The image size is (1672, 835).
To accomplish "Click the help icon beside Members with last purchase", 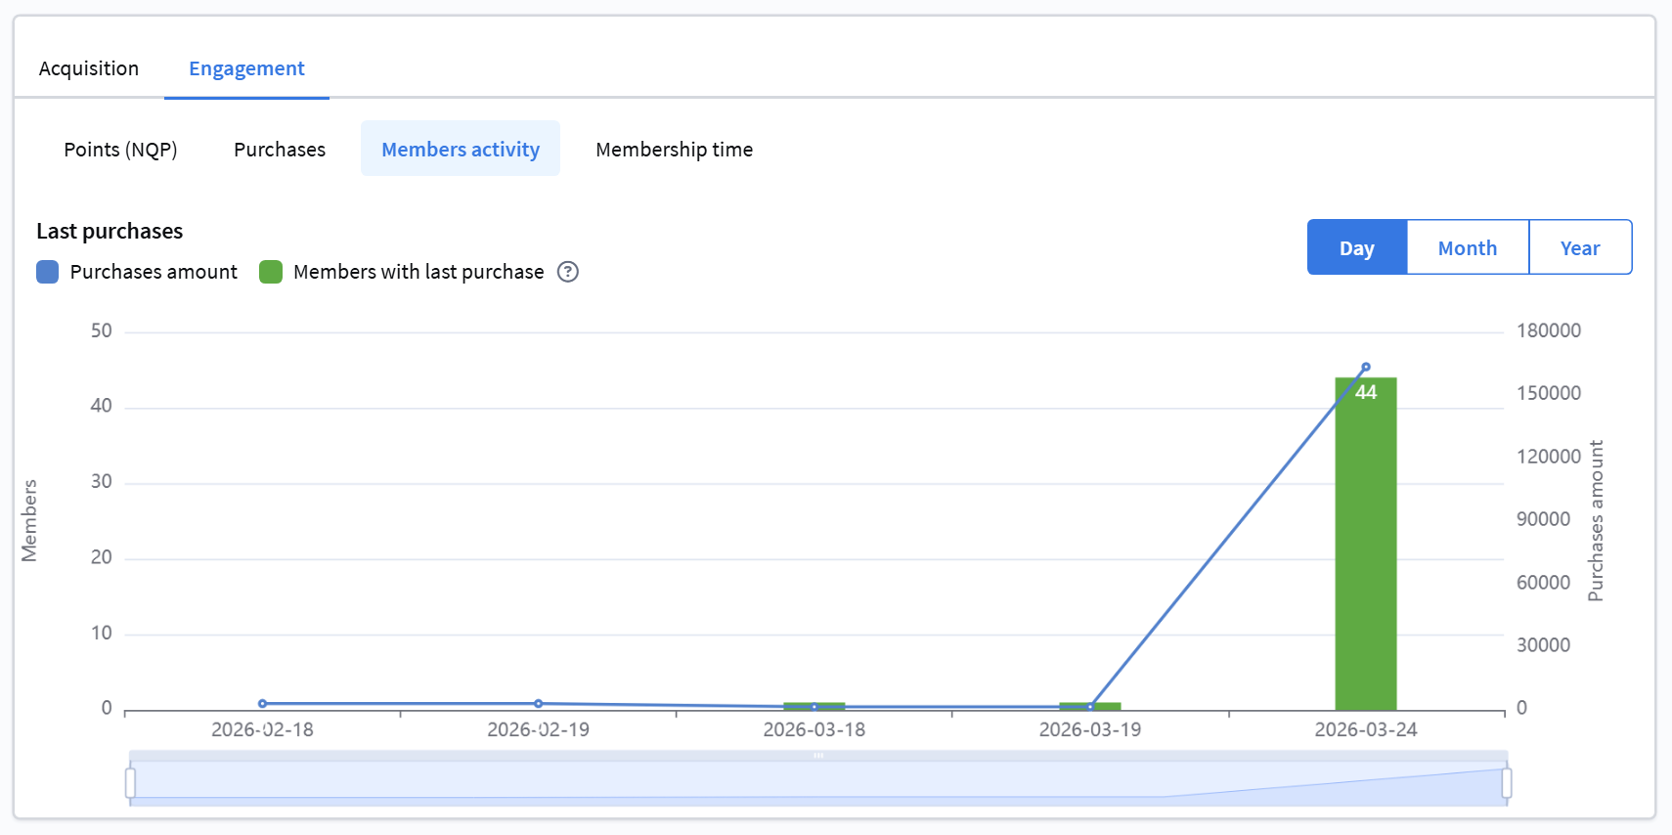I will tap(568, 272).
